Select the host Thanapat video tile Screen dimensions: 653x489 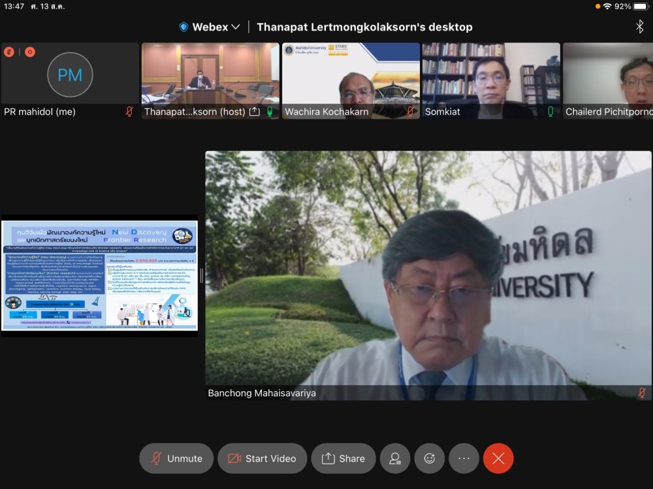point(210,75)
